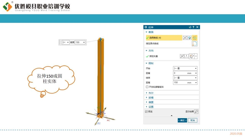Click the 指定原点曲线 label
The height and width of the screenshot is (137, 245).
[x=152, y=44]
